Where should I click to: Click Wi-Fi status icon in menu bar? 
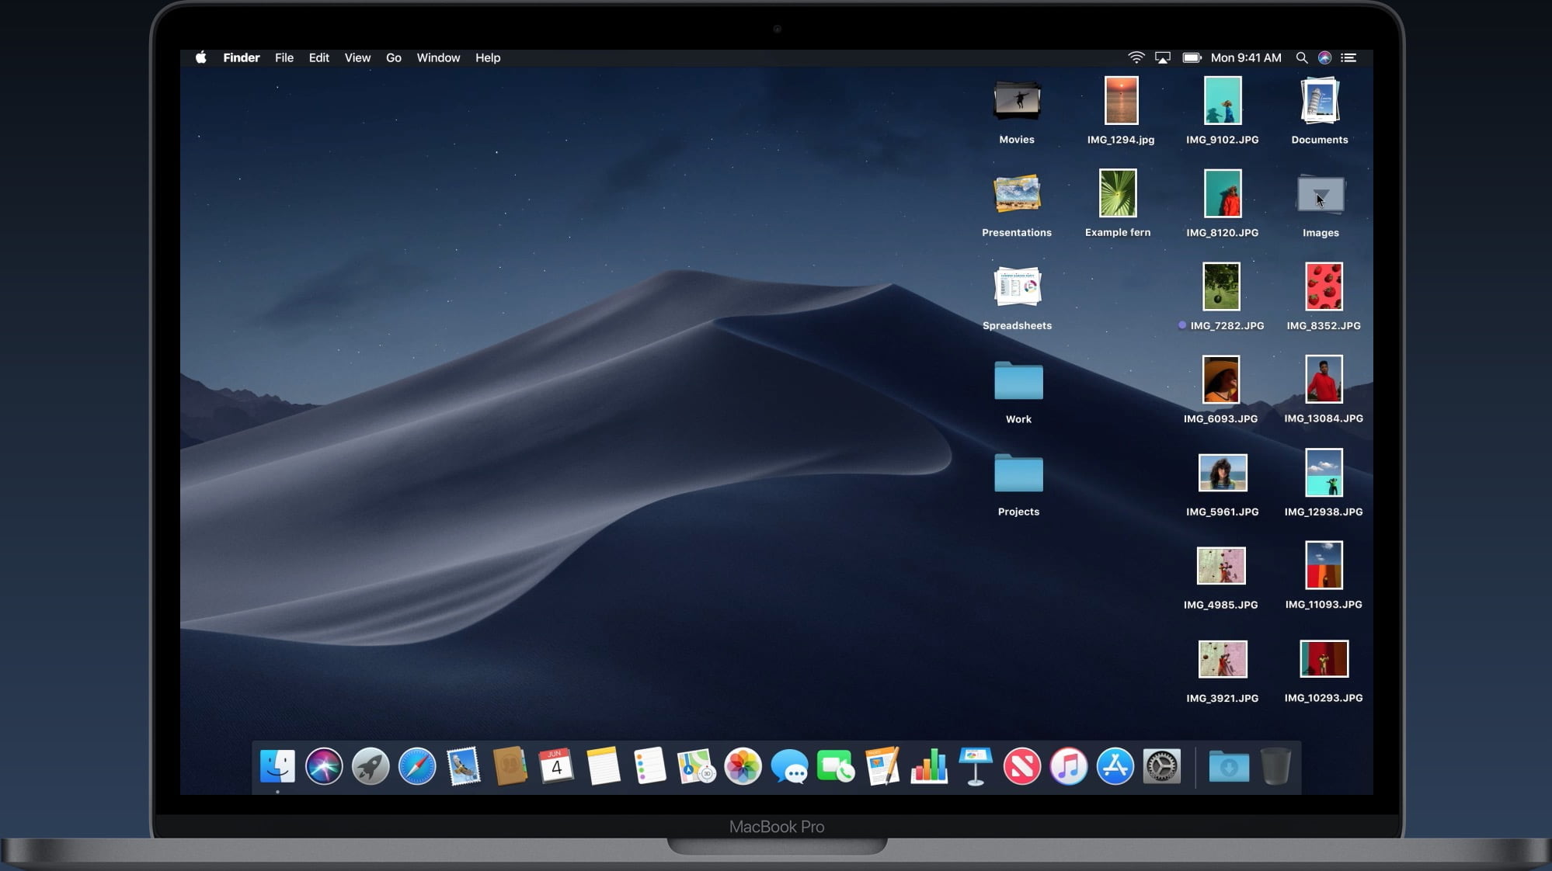1135,57
